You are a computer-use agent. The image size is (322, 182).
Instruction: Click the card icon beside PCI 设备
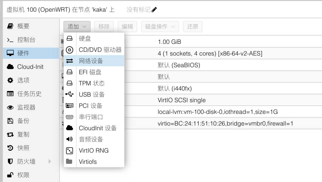[69, 106]
